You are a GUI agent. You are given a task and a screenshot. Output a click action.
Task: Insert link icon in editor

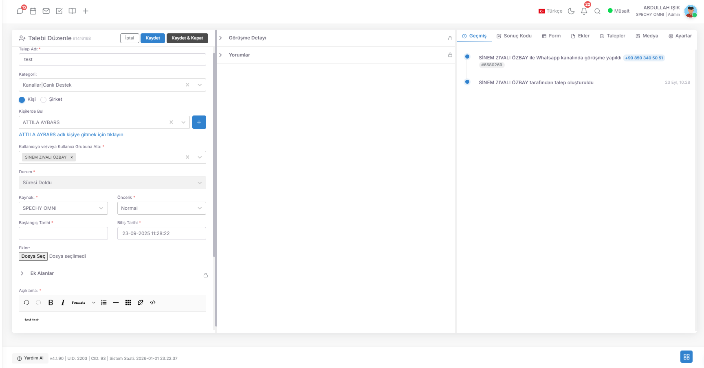tap(141, 303)
